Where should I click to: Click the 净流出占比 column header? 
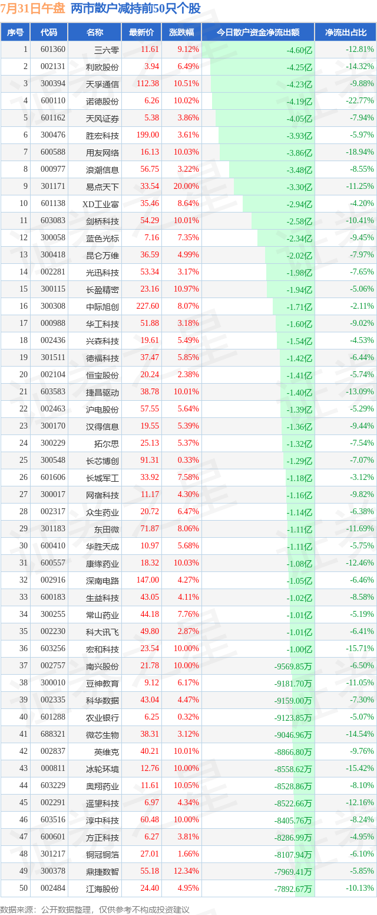[x=346, y=32]
